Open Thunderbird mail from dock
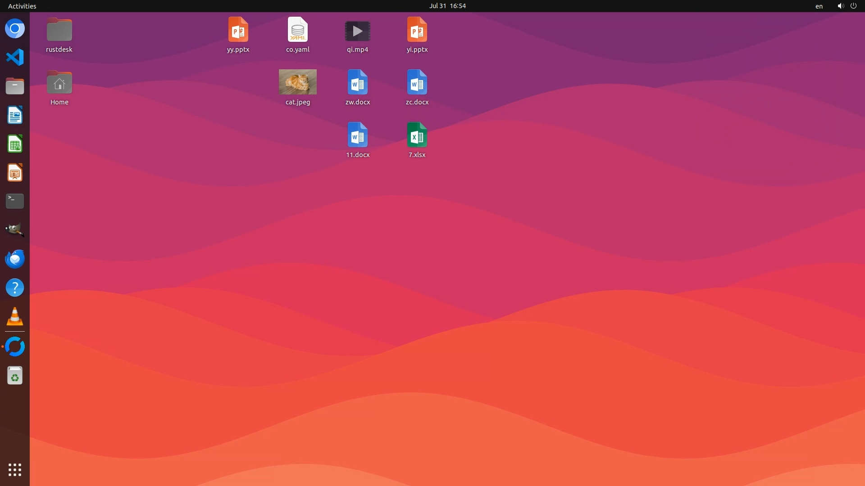Screen dimensions: 865x486 15,259
